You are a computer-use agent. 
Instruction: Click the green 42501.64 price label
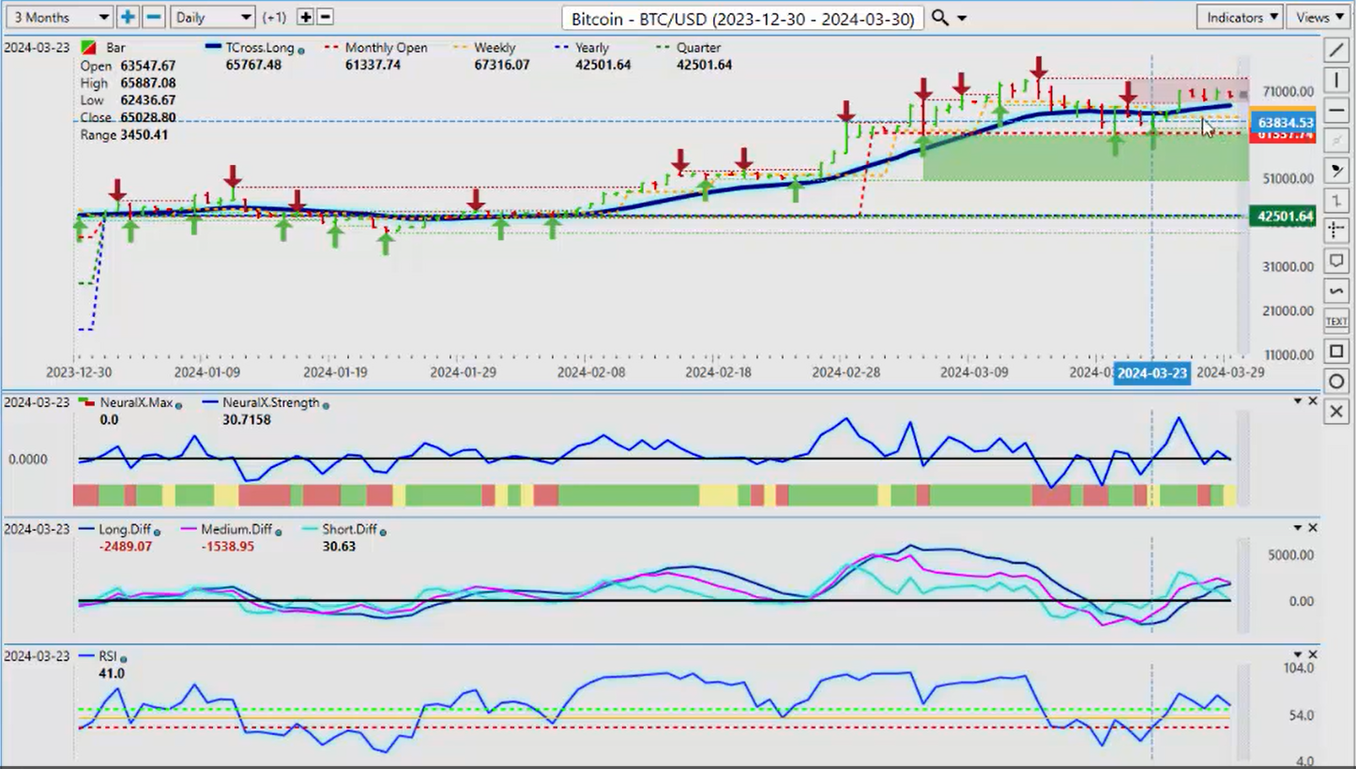1285,217
